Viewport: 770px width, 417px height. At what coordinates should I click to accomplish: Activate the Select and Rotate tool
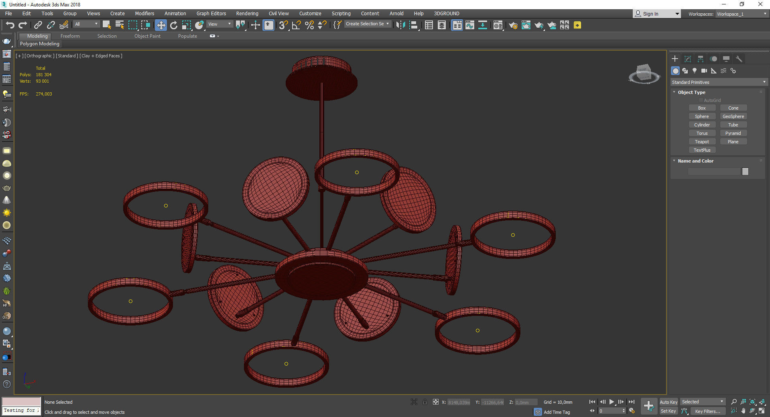point(174,25)
